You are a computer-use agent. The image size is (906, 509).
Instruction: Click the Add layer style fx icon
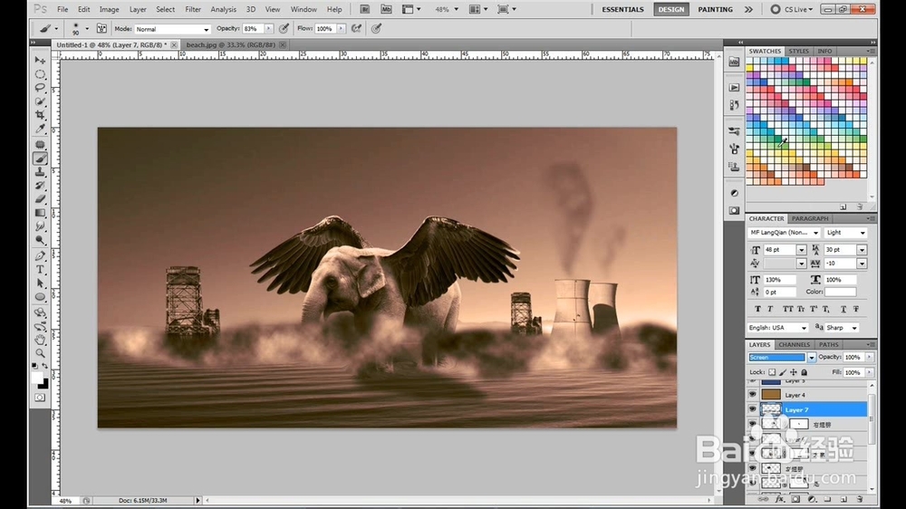(779, 499)
